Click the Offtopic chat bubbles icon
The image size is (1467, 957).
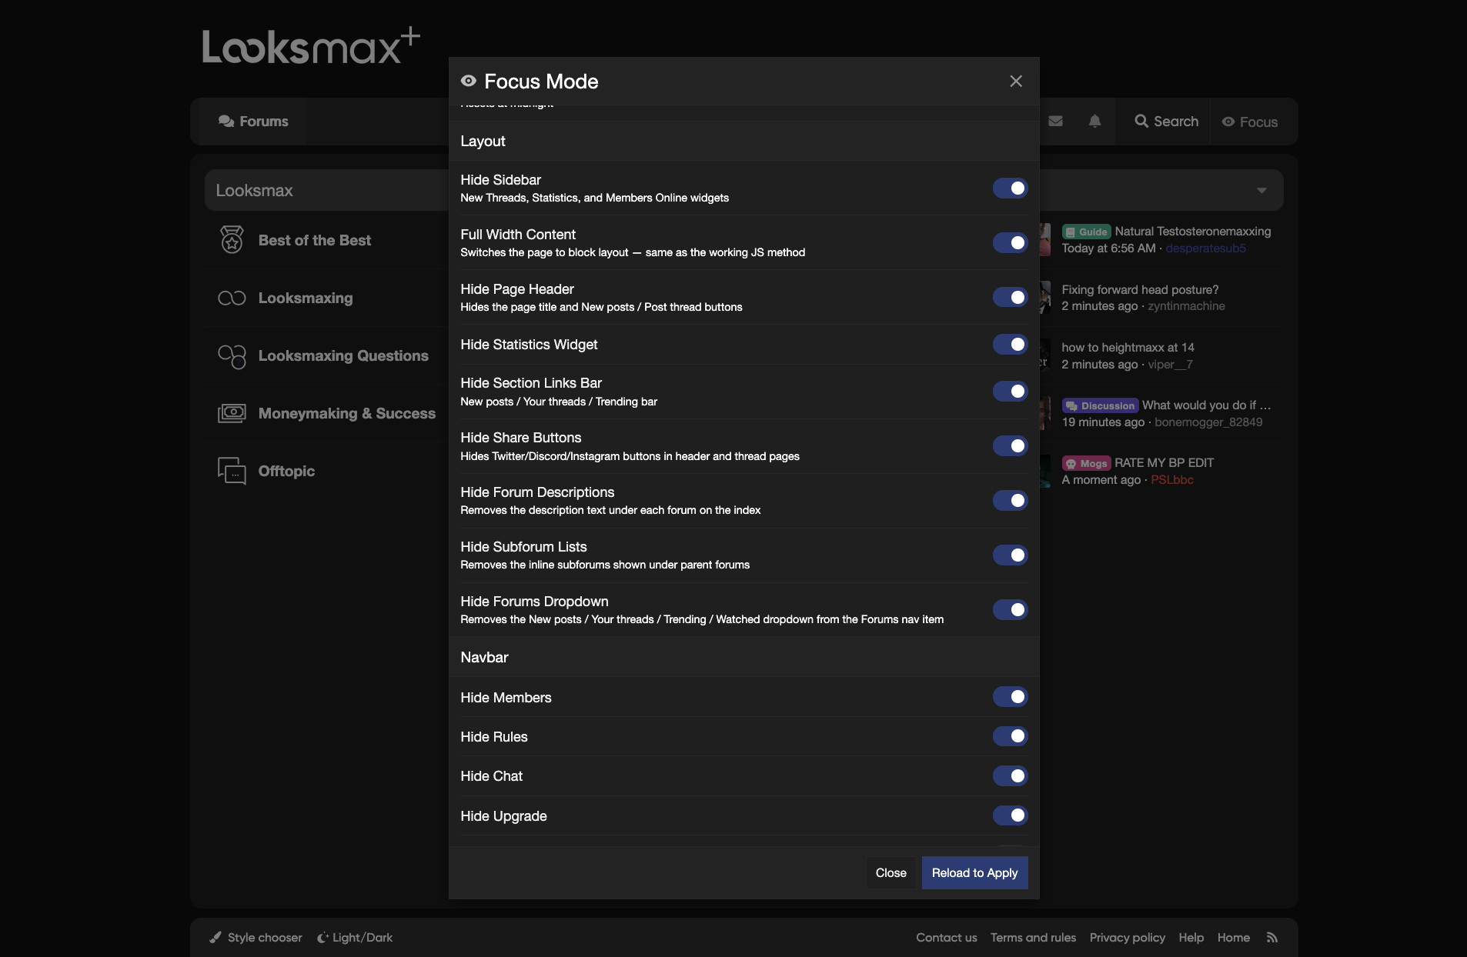232,471
